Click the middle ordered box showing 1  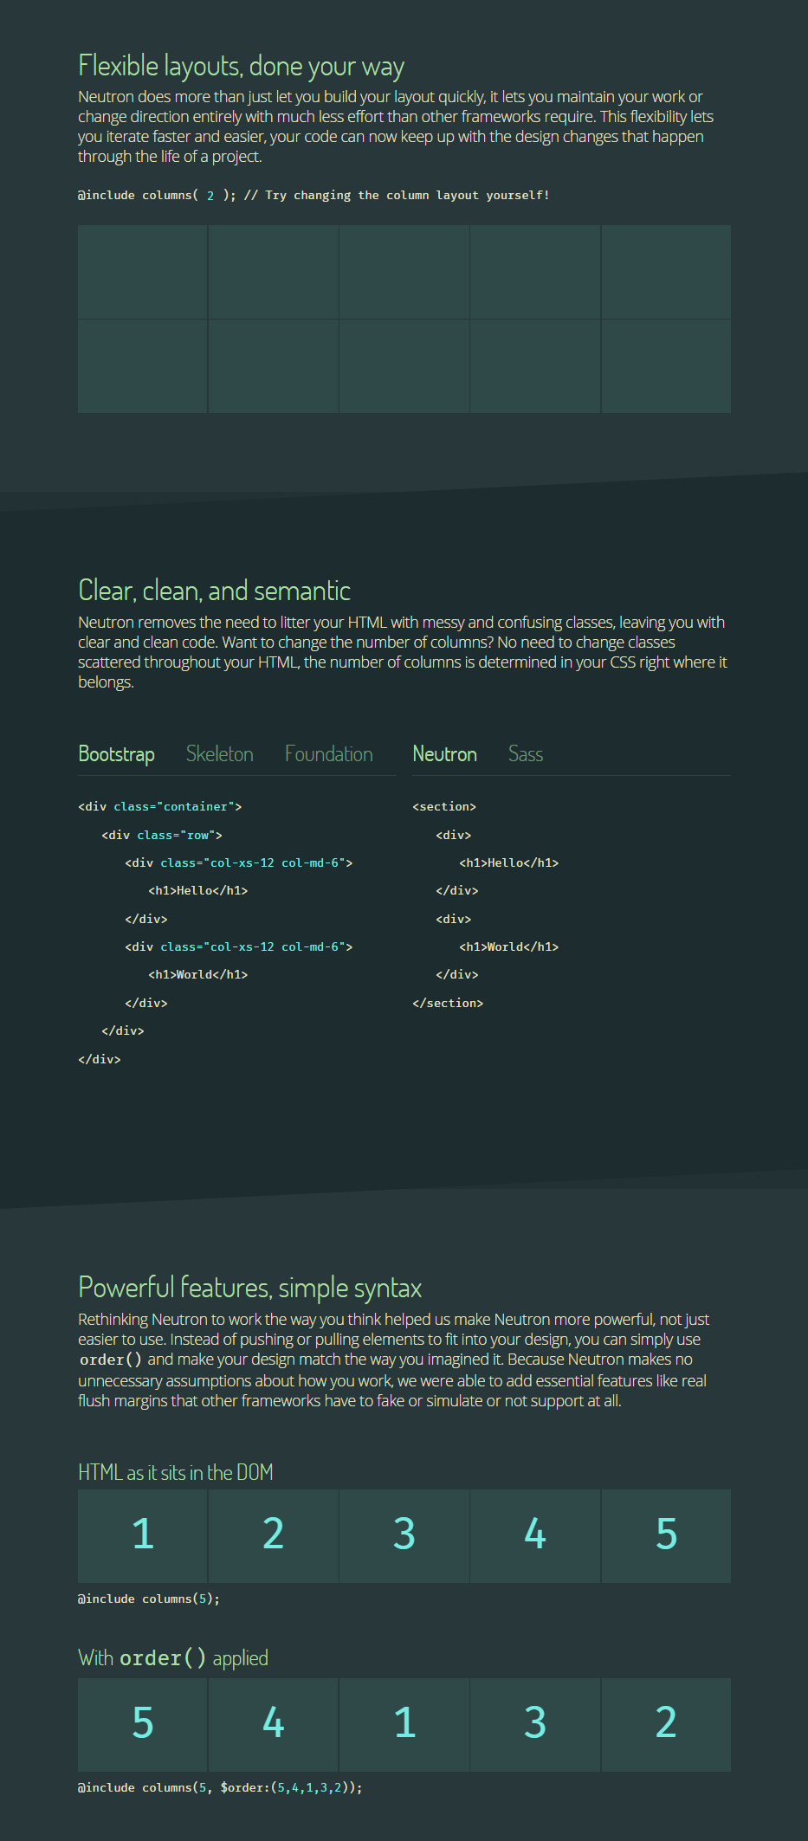point(404,1724)
